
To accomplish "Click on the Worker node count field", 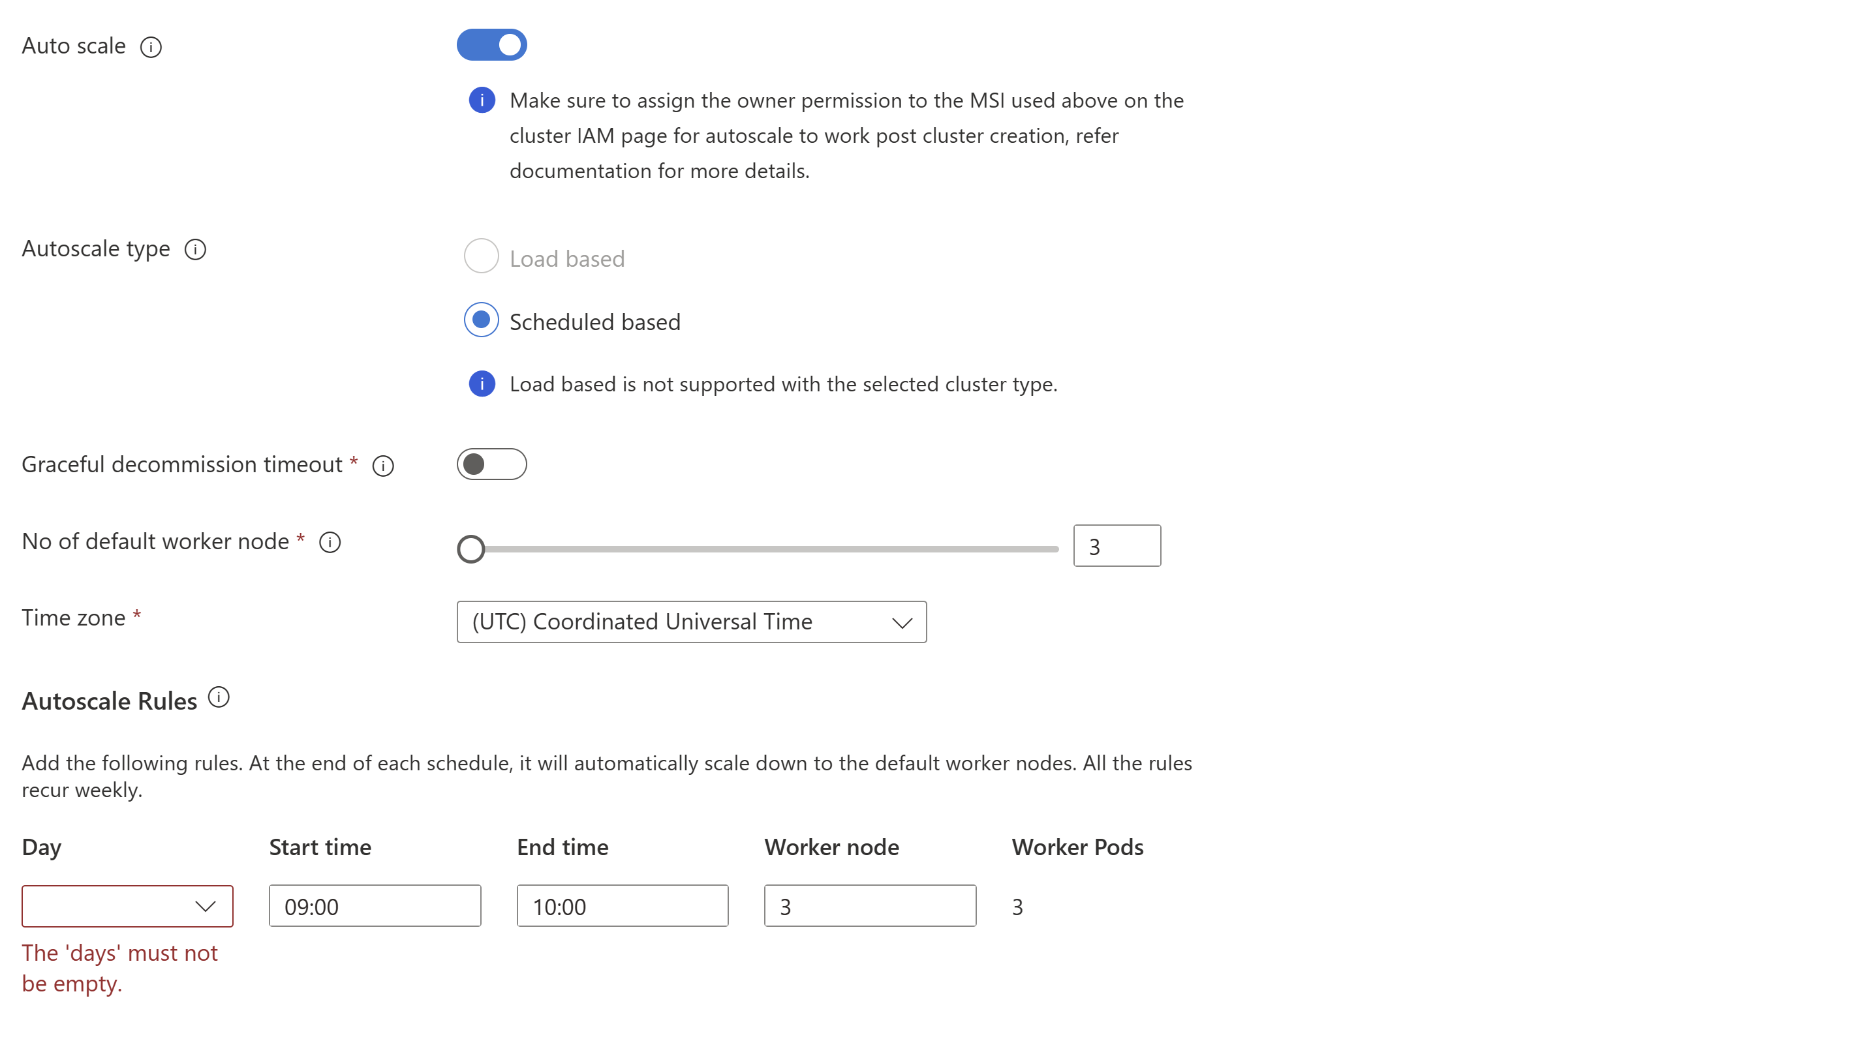I will point(871,905).
